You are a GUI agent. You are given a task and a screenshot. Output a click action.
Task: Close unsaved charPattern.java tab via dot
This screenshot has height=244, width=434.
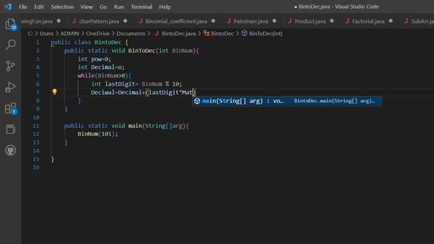coord(125,21)
